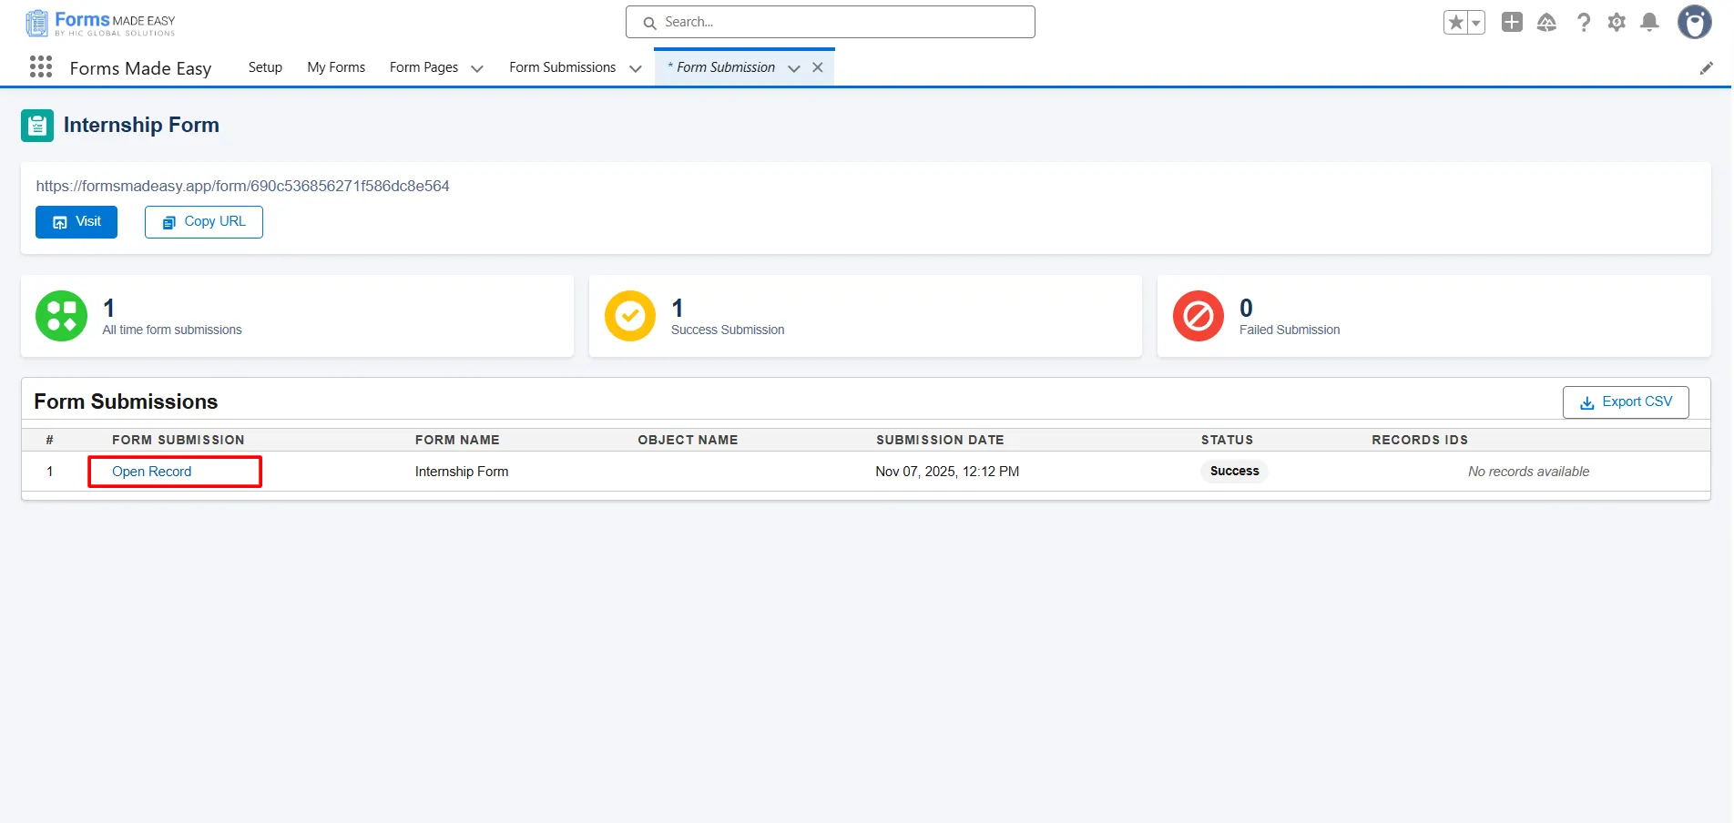Image resolution: width=1734 pixels, height=823 pixels.
Task: Open the Form Submission tab actions chevron
Action: (x=794, y=68)
